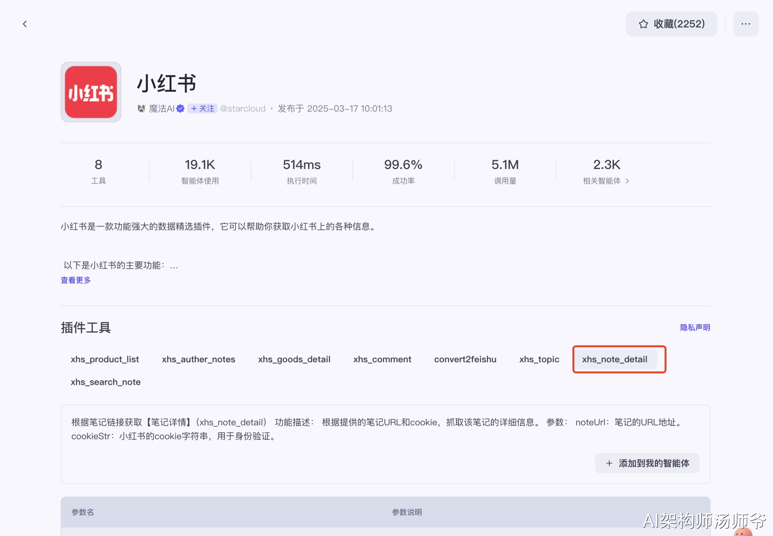Open the three-dots more options menu
The image size is (773, 536).
point(745,24)
